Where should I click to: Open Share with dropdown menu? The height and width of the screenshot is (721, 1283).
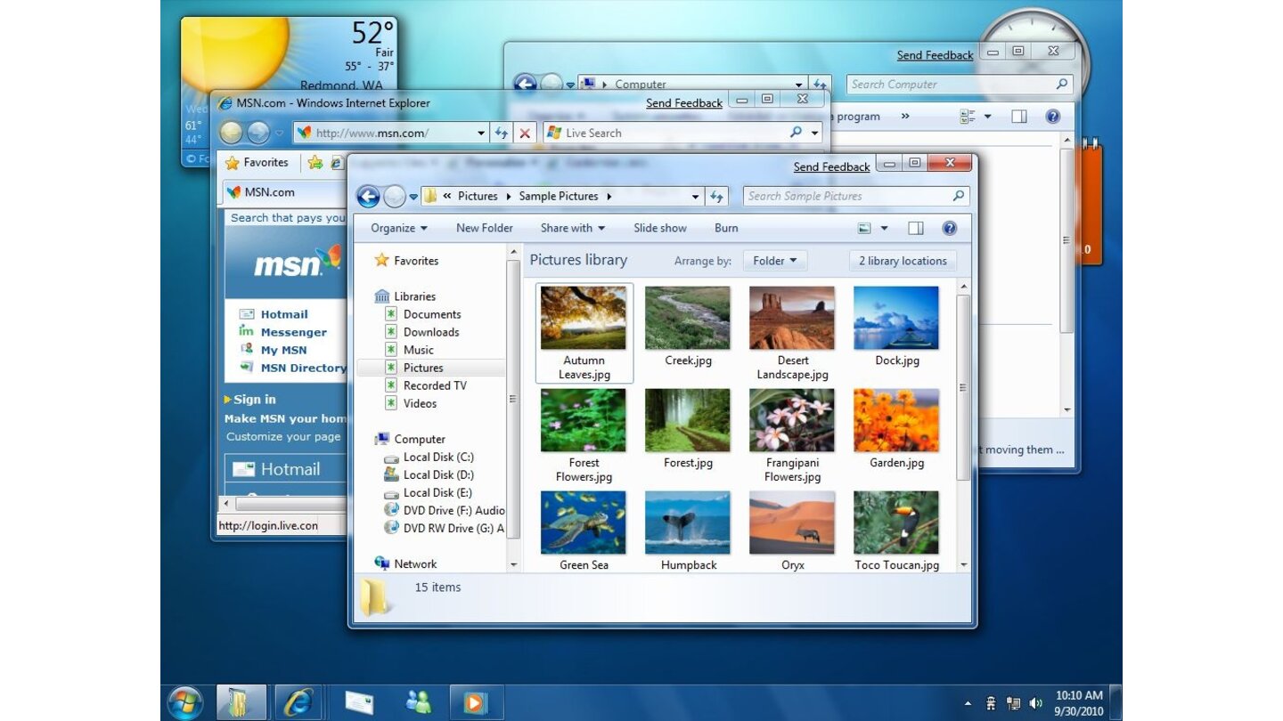coord(573,229)
